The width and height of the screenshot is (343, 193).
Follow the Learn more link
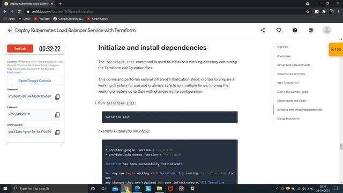[x=14, y=72]
